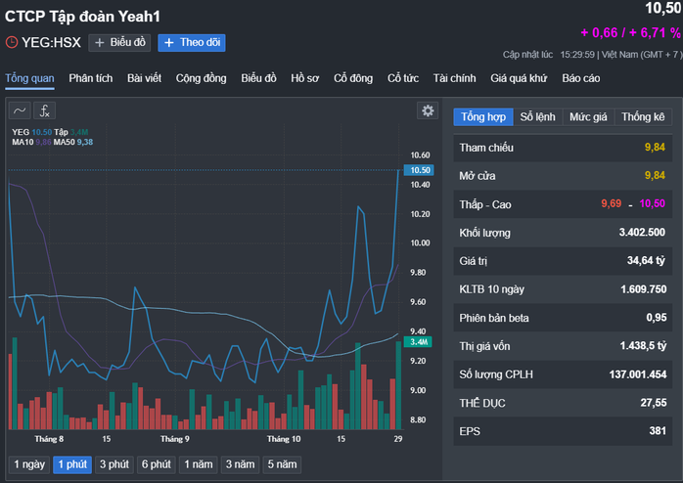Open the Biểu đồ navigation tab
Image resolution: width=683 pixels, height=483 pixels.
258,78
